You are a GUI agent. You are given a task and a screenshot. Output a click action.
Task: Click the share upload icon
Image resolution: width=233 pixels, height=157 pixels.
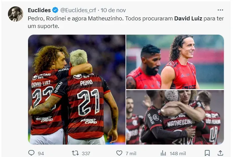tap(220, 153)
